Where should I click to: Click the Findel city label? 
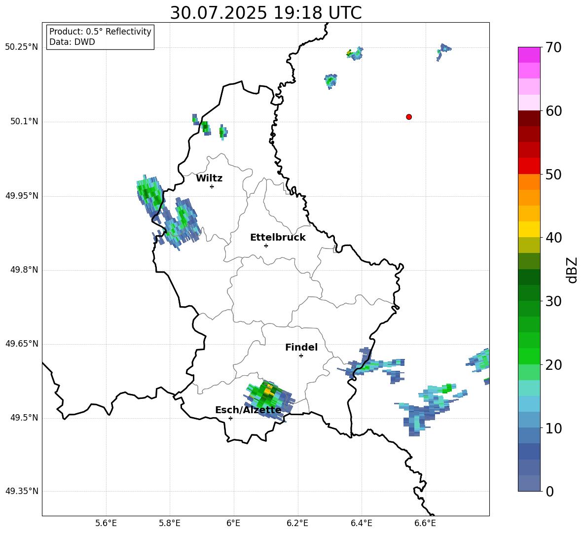coord(301,347)
